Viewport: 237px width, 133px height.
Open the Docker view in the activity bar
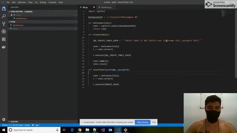point(4,47)
